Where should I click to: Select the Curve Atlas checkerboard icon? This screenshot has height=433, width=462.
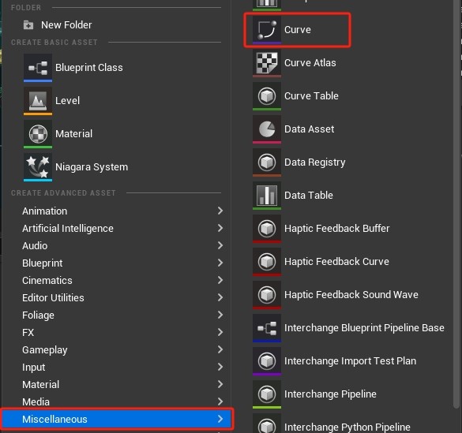267,63
